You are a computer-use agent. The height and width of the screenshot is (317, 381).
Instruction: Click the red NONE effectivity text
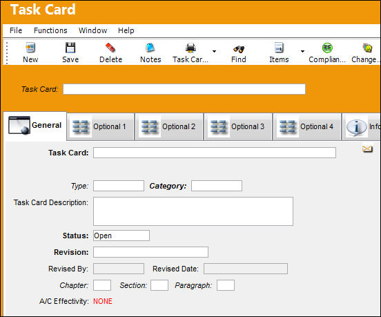pyautogui.click(x=103, y=301)
